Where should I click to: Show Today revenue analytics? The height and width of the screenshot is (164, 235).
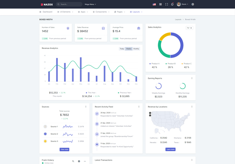tap(122, 49)
